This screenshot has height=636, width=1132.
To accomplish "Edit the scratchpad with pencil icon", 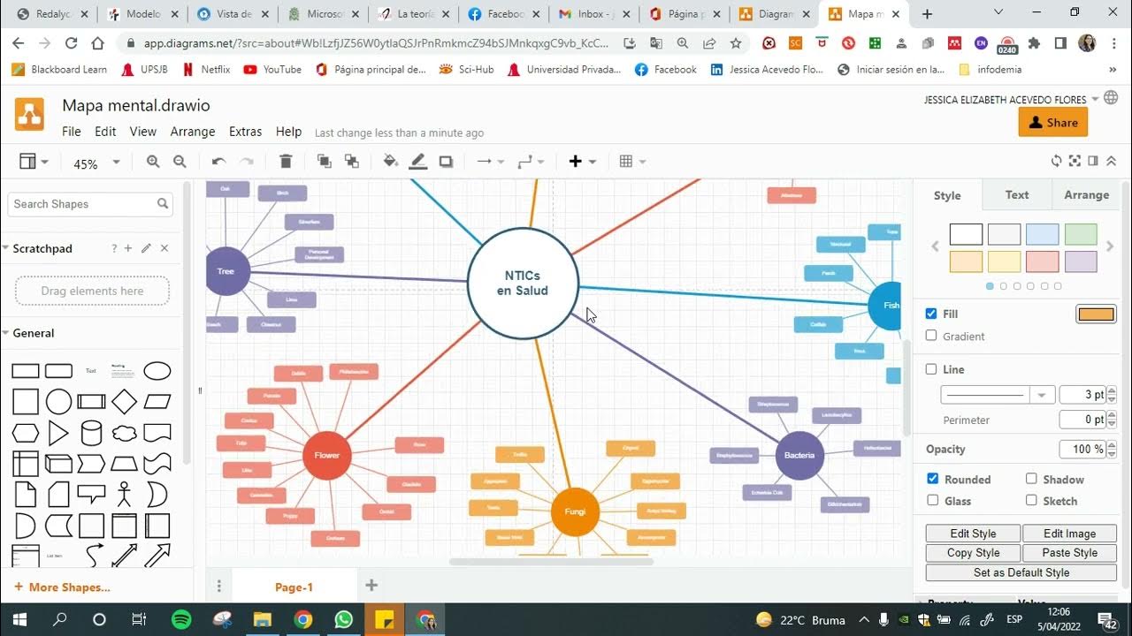I will pos(146,249).
